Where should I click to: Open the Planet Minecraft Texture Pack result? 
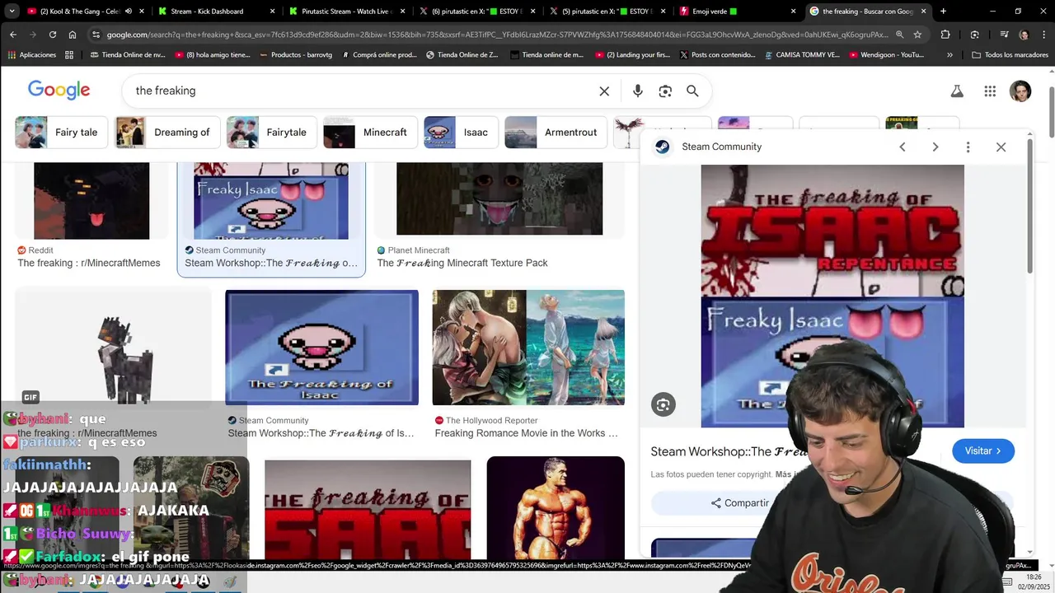462,263
